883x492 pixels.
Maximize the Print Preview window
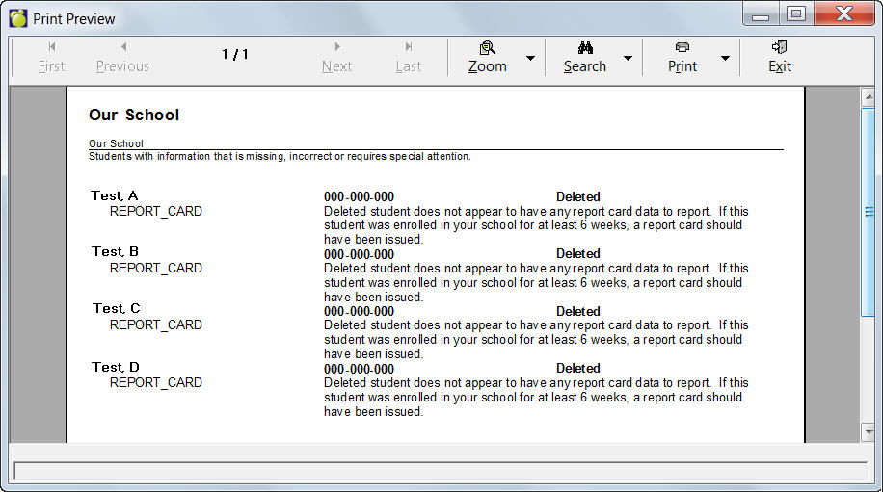point(795,13)
